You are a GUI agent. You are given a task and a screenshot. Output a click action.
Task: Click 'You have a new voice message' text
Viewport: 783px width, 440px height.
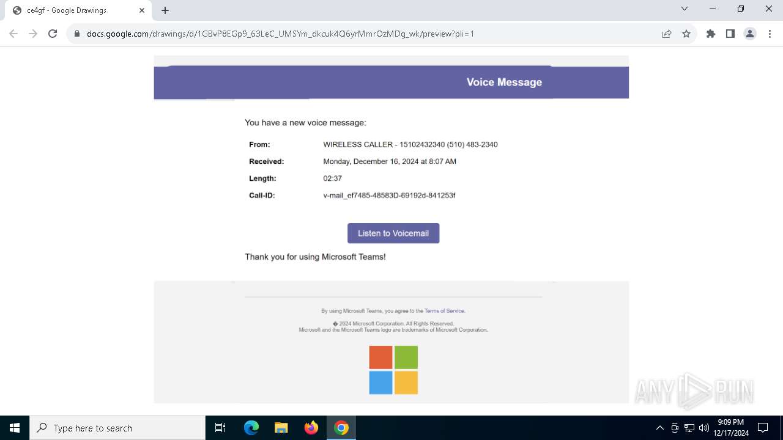point(305,123)
